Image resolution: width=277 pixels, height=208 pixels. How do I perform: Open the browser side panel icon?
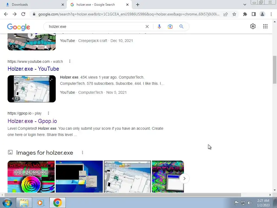pos(254,14)
